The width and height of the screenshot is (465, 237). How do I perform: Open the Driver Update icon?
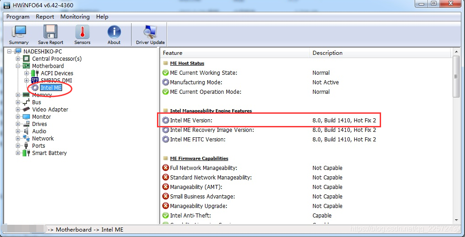150,32
